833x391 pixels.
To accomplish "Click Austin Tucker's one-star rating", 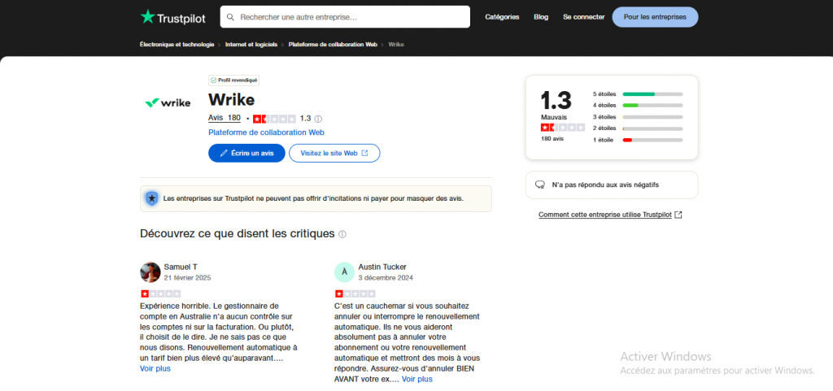I will pos(355,293).
